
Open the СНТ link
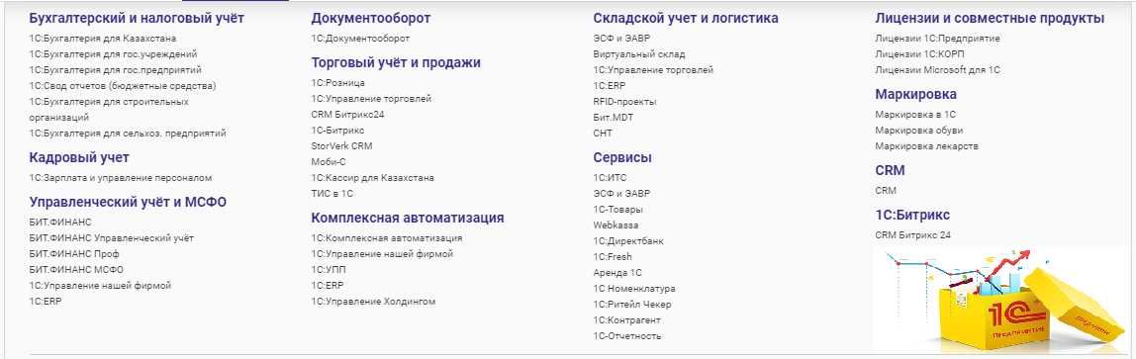(x=602, y=134)
